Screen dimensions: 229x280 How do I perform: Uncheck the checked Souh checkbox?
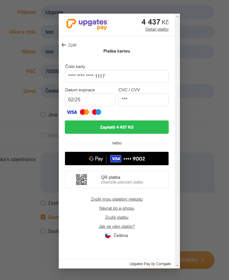[x=43, y=217]
